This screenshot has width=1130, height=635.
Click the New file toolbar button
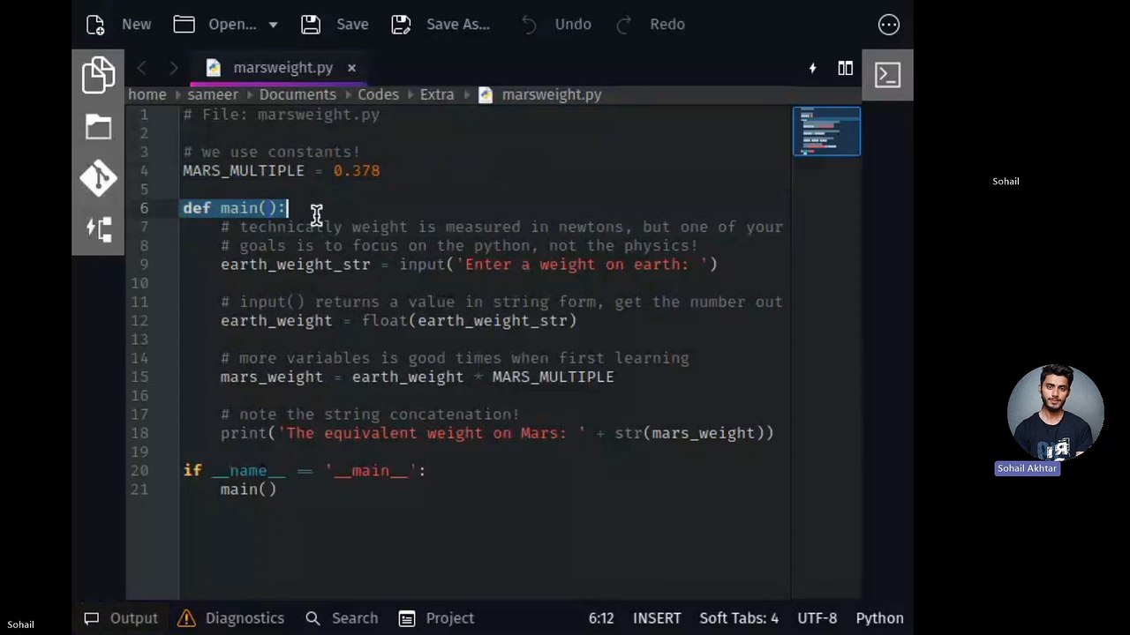(119, 25)
